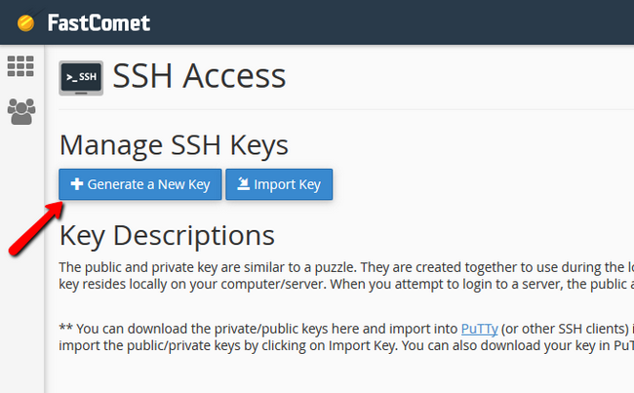Image resolution: width=634 pixels, height=393 pixels.
Task: Click empty space in the dark header bar
Action: click(390, 22)
